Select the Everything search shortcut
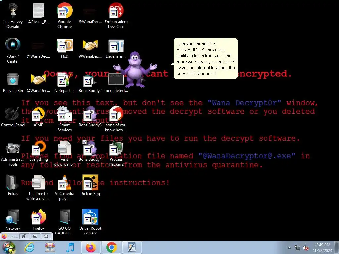The height and width of the screenshot is (254, 339). click(38, 151)
